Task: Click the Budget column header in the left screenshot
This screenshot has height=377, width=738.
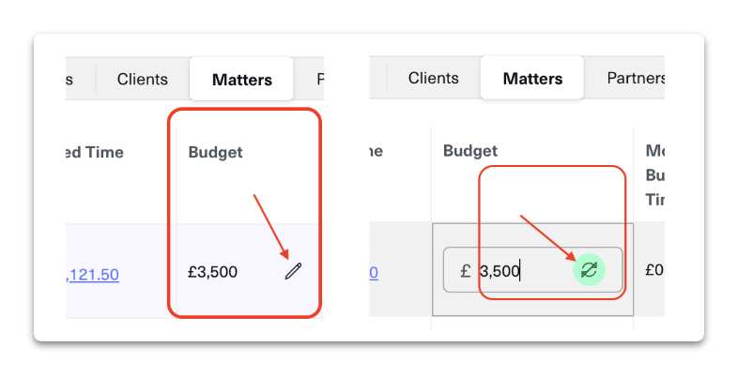Action: pyautogui.click(x=215, y=152)
